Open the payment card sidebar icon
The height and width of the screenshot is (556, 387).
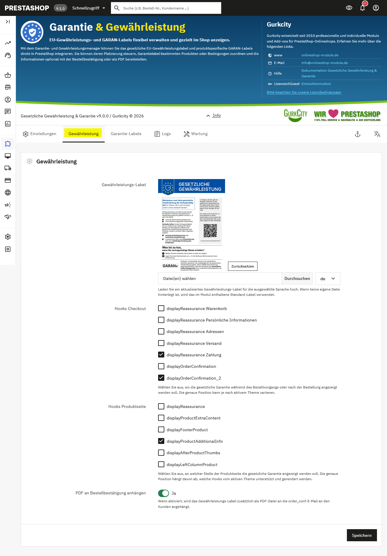(x=8, y=180)
